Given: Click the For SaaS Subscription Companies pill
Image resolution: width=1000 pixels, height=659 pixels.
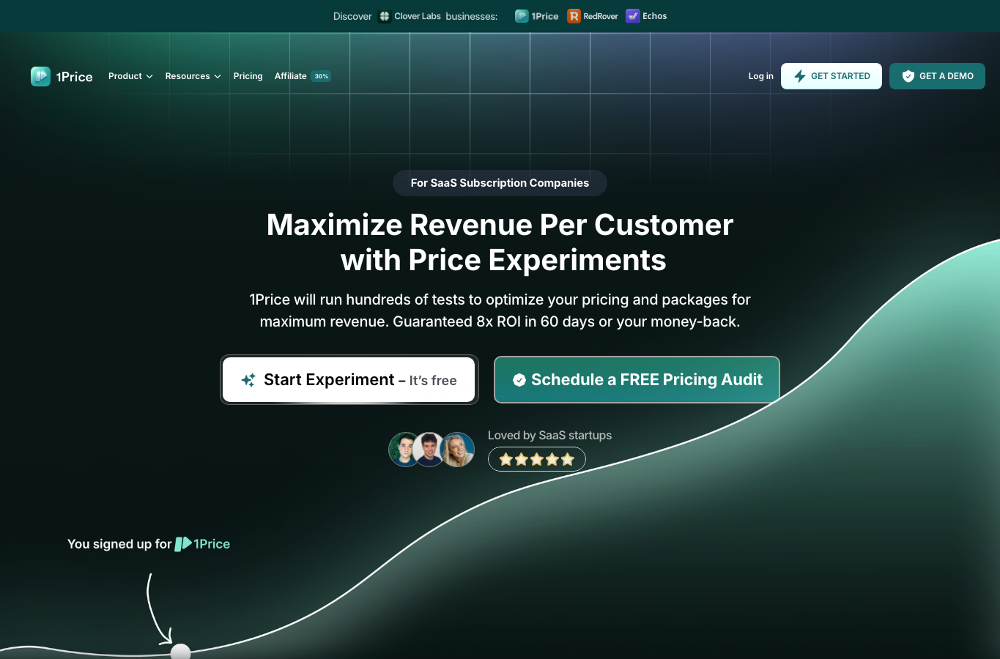Looking at the screenshot, I should coord(500,183).
